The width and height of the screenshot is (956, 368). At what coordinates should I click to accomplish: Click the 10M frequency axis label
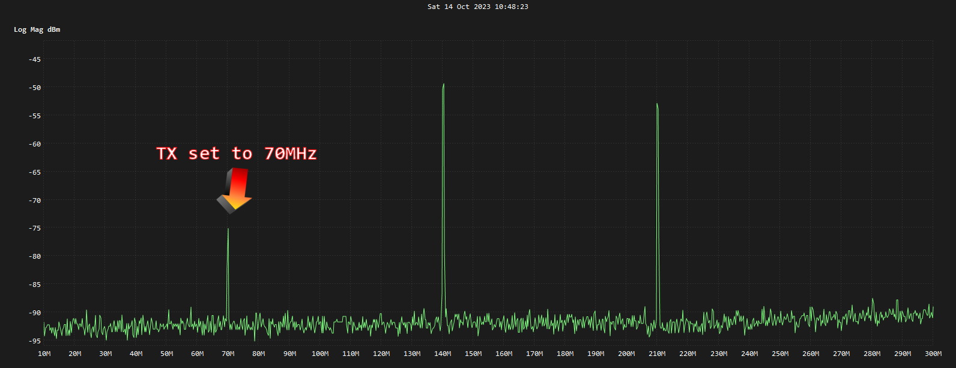tap(44, 354)
